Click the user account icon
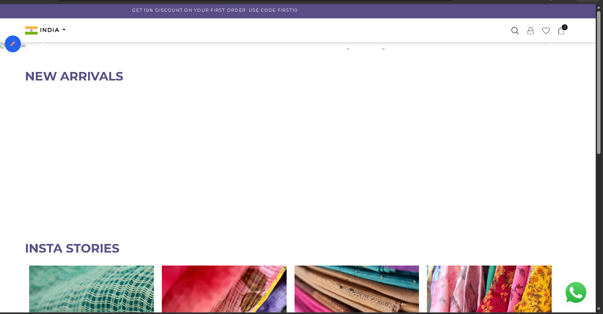The image size is (603, 314). click(x=530, y=31)
